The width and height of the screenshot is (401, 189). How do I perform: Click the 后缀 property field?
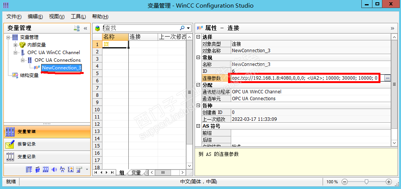pyautogui.click(x=311, y=139)
